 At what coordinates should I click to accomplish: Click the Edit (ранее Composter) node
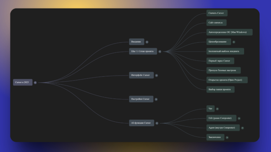click(x=221, y=118)
